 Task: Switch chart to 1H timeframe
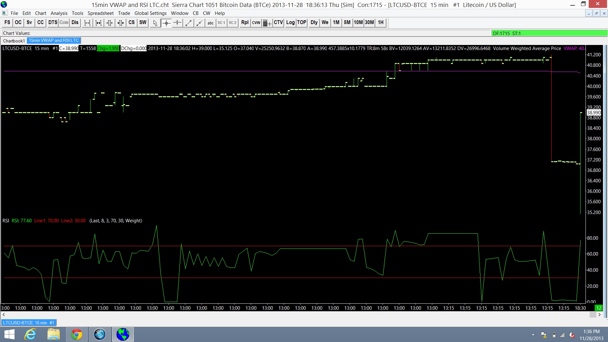[381, 22]
